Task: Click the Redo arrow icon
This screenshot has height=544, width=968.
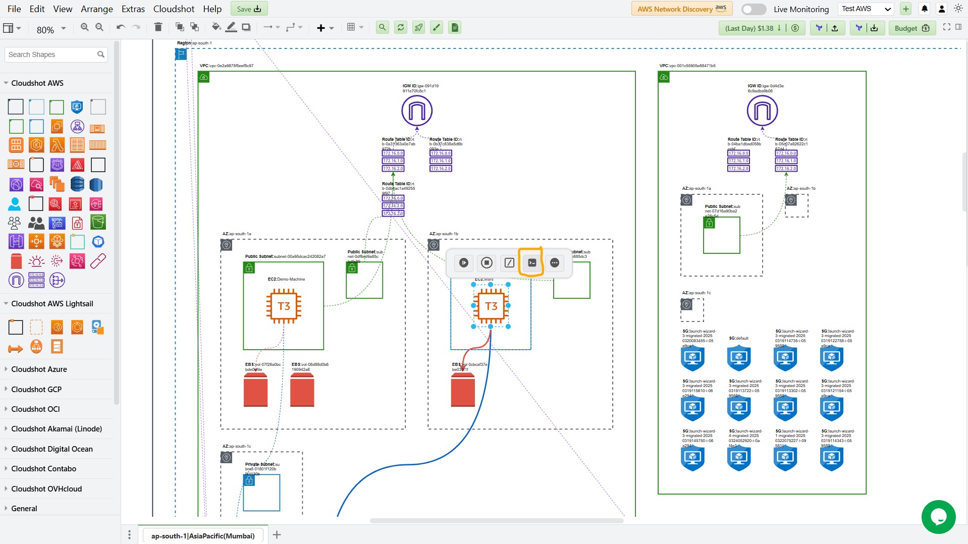Action: tap(136, 27)
